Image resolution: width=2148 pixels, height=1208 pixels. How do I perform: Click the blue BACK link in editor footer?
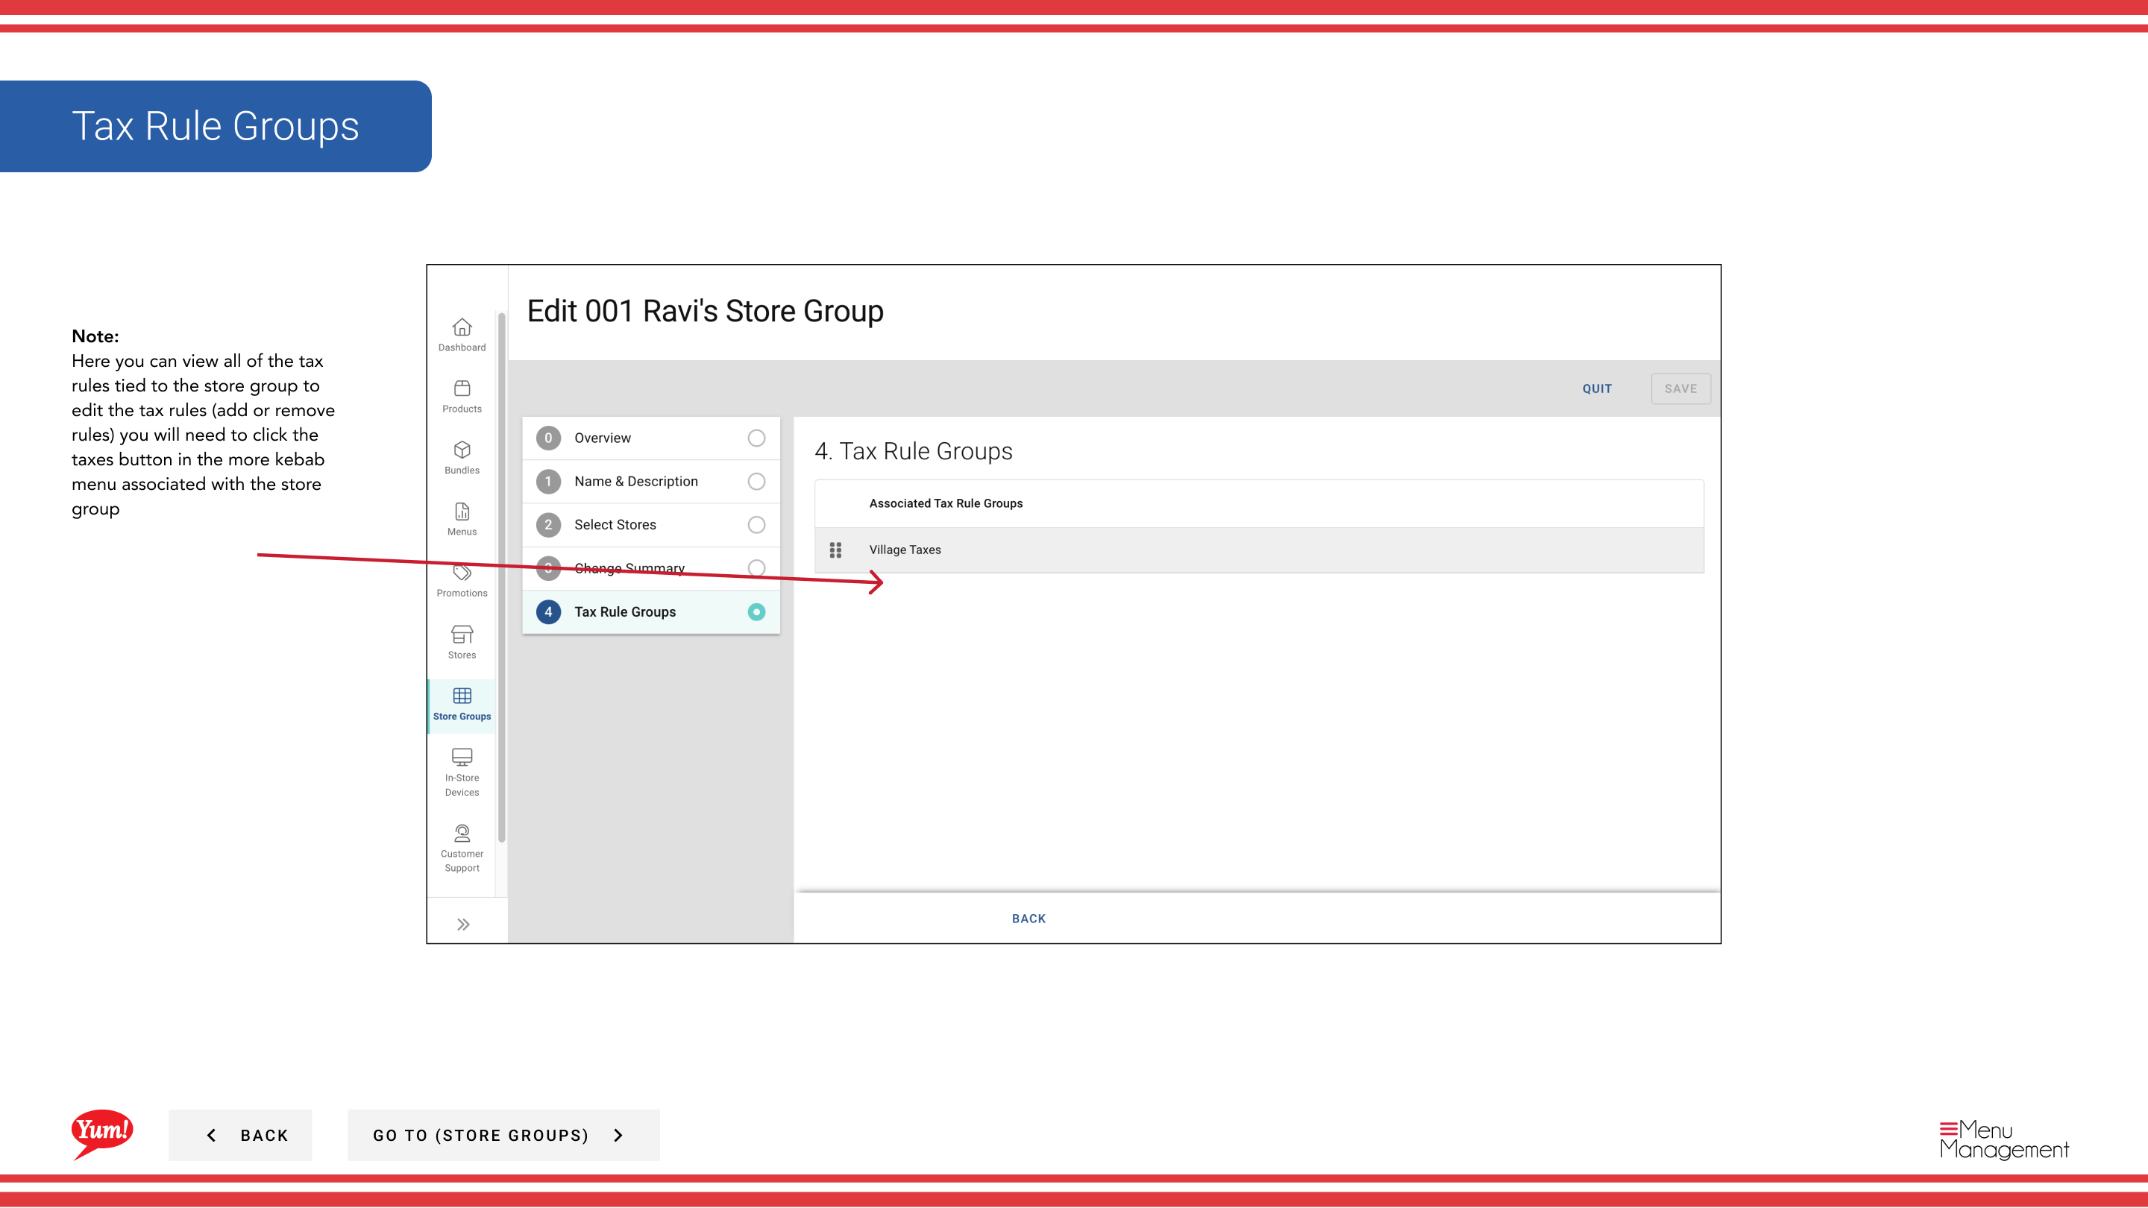pyautogui.click(x=1029, y=919)
